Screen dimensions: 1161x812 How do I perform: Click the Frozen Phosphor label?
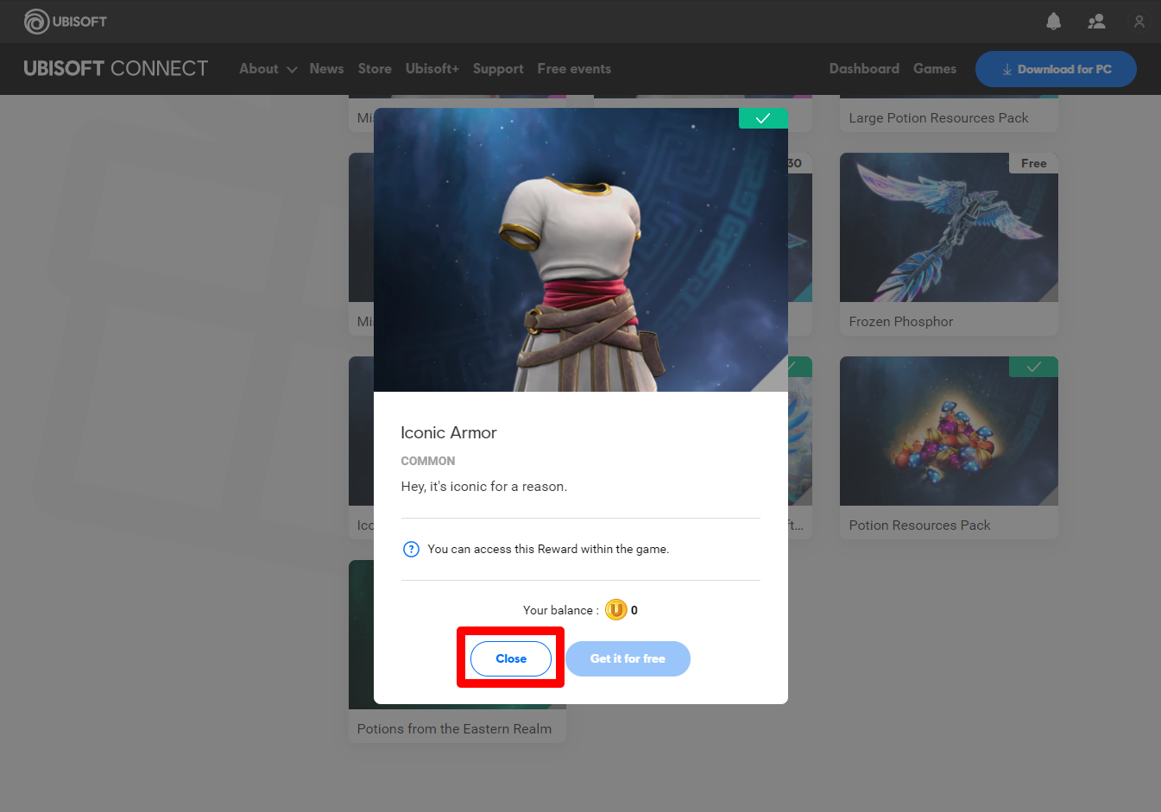click(901, 322)
